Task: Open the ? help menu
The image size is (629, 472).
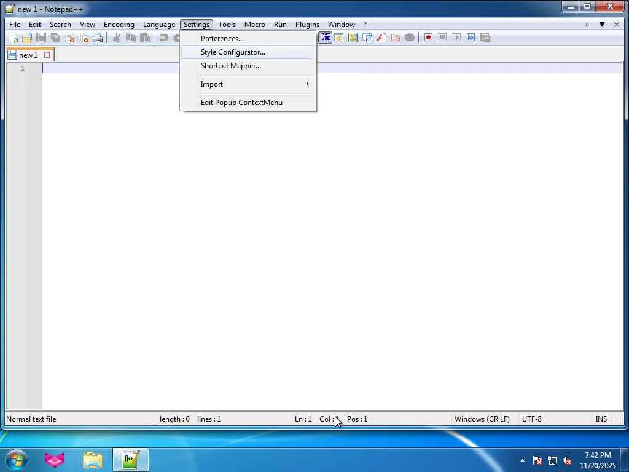Action: click(x=365, y=25)
